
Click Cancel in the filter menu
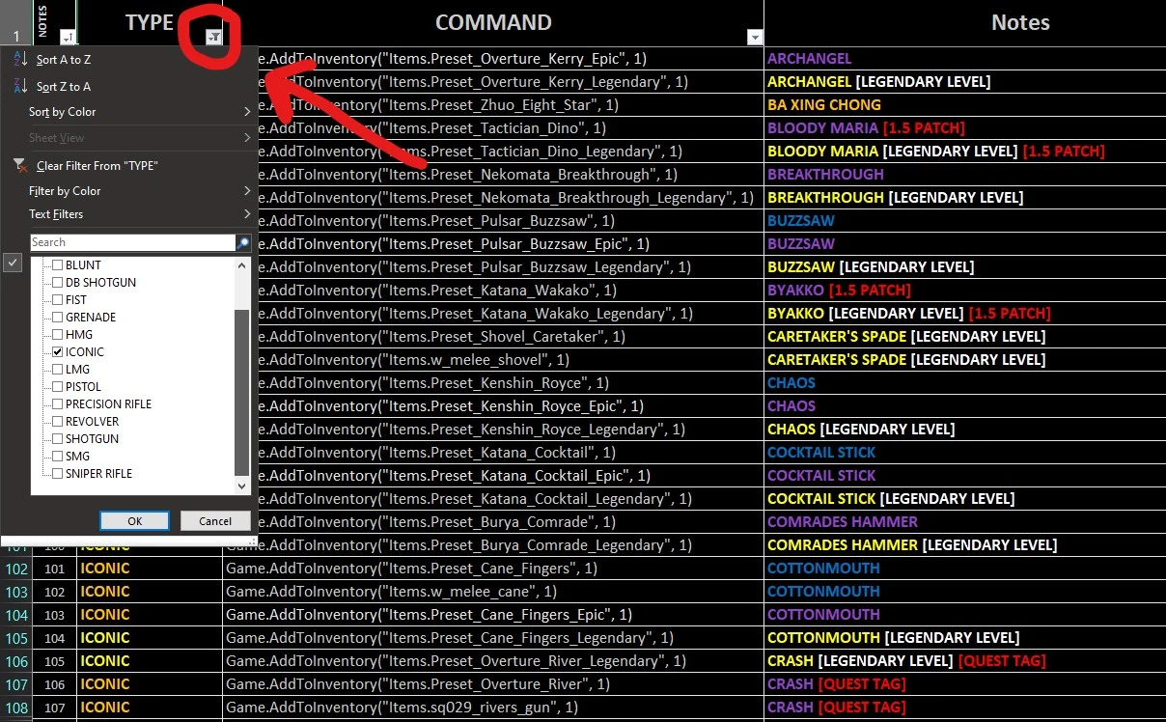[x=215, y=521]
